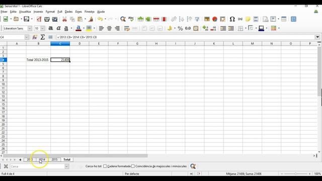The height and width of the screenshot is (181, 322).
Task: Click the Function equals icon
Action: [x=50, y=37]
